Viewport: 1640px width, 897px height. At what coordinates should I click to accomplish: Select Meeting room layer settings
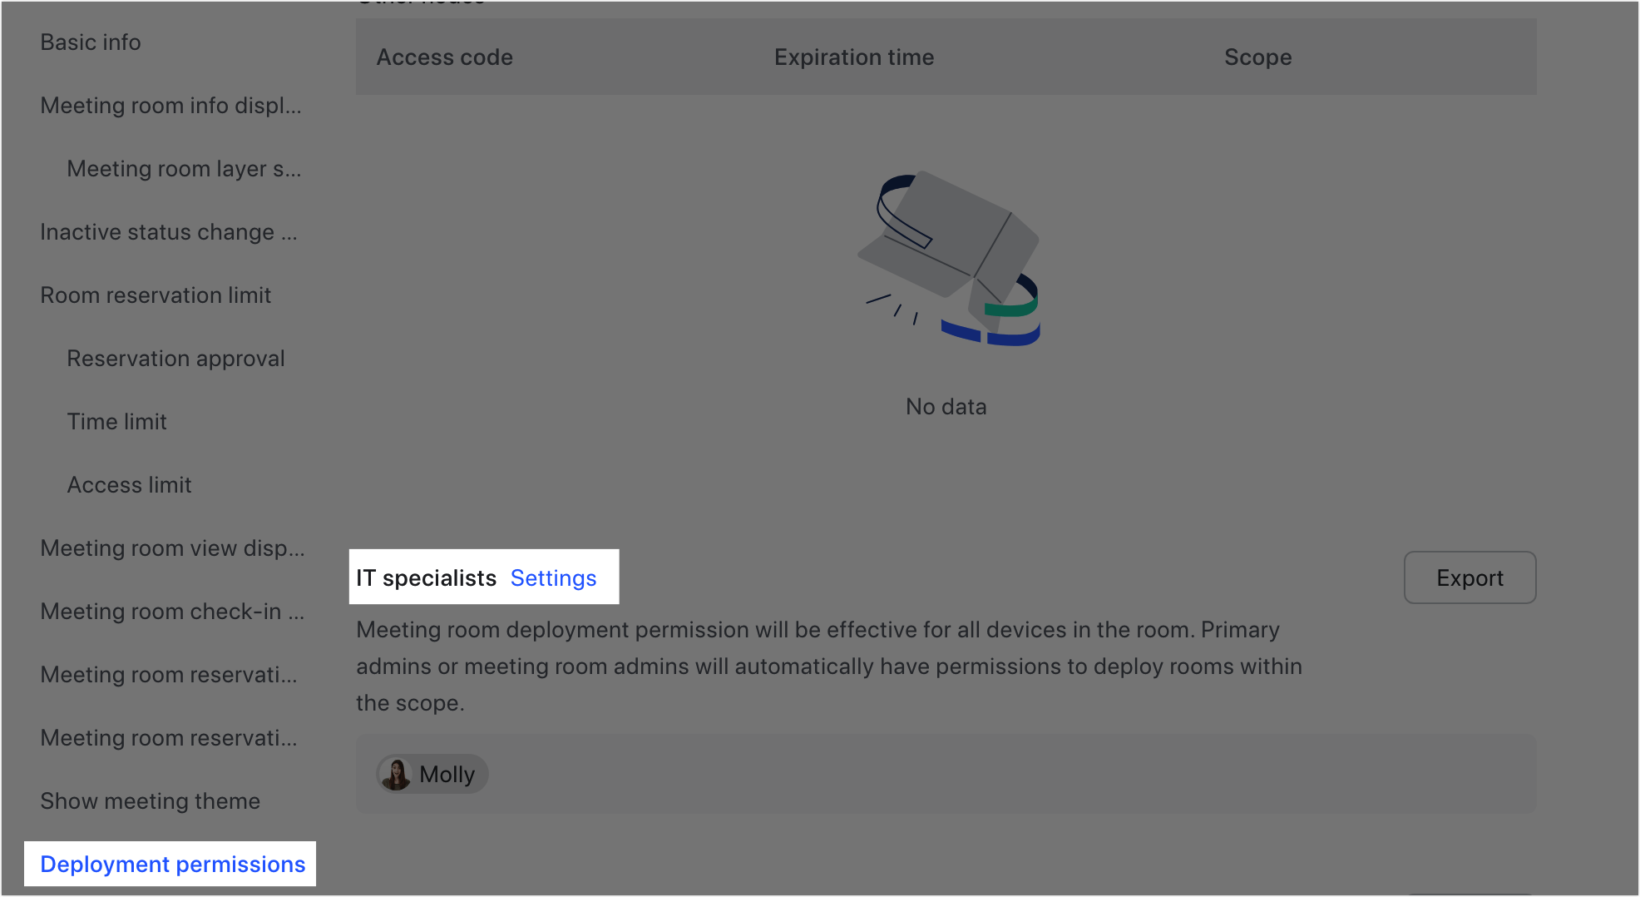click(185, 169)
